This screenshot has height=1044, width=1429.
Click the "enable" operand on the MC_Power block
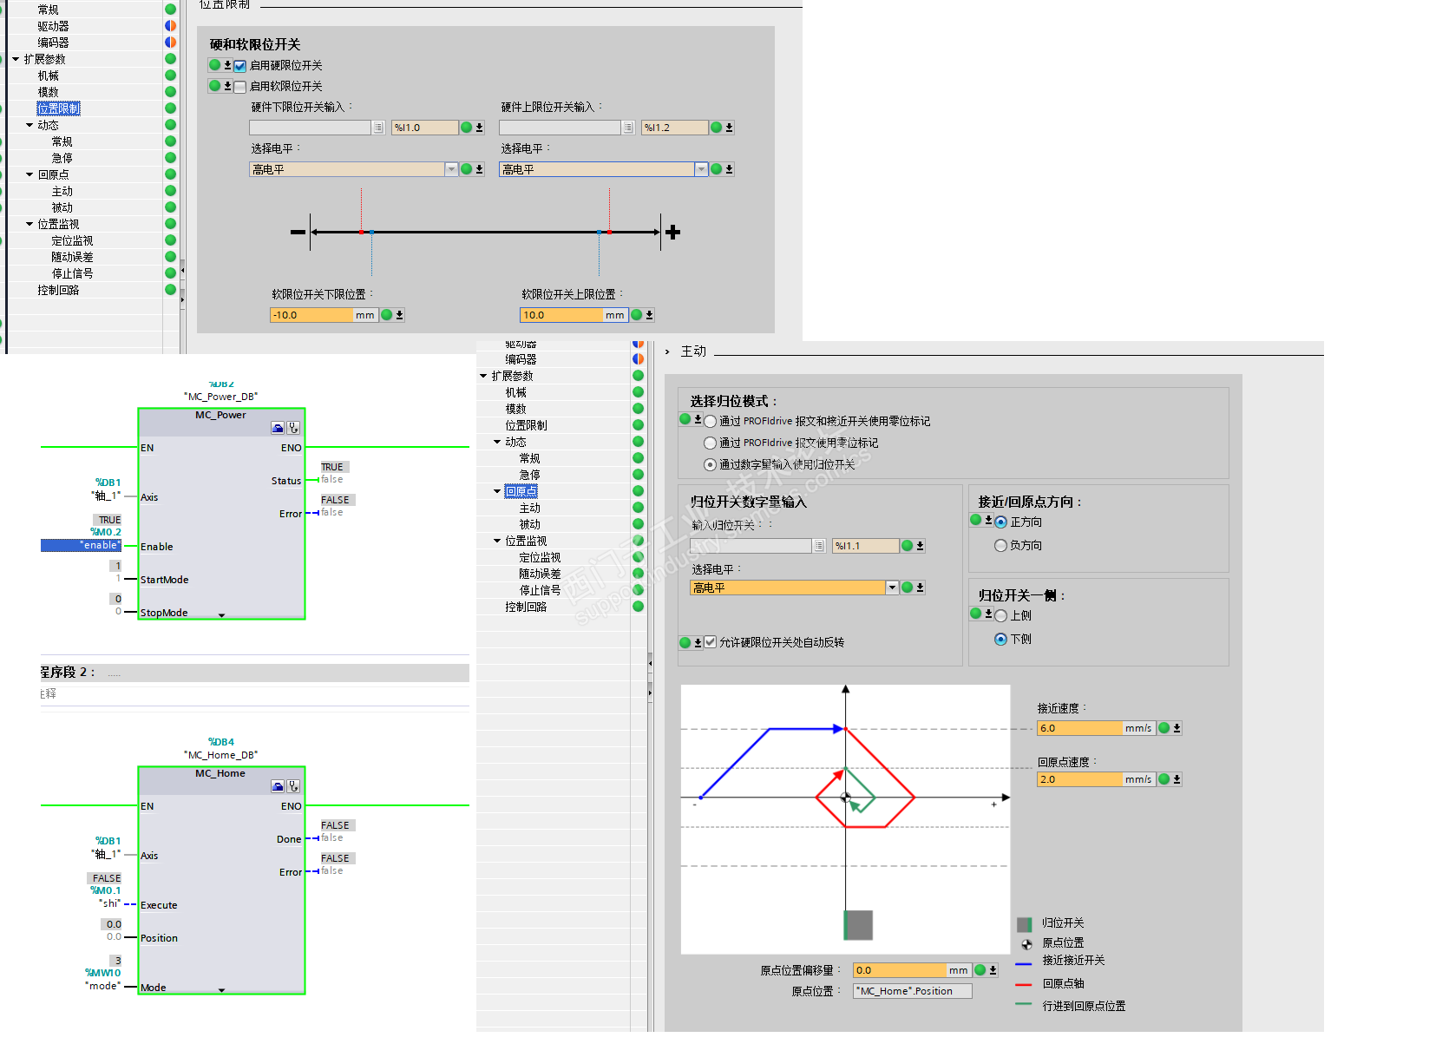point(81,545)
